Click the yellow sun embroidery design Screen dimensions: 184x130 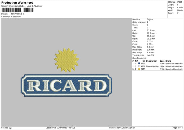(x=67, y=60)
